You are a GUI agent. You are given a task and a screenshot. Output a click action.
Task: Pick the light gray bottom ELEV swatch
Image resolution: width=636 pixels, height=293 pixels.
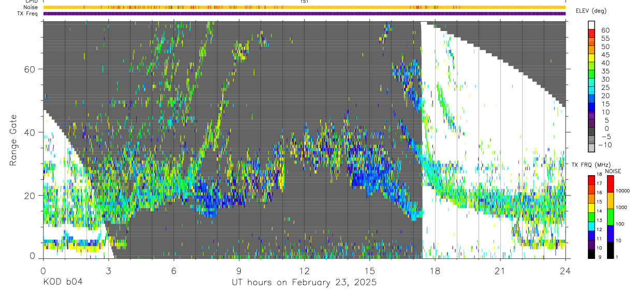click(x=591, y=148)
